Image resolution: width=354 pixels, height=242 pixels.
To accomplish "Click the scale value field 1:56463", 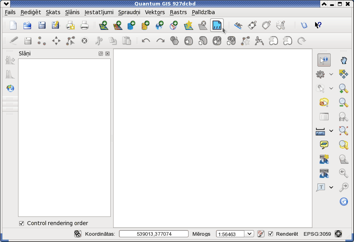I will [x=230, y=234].
